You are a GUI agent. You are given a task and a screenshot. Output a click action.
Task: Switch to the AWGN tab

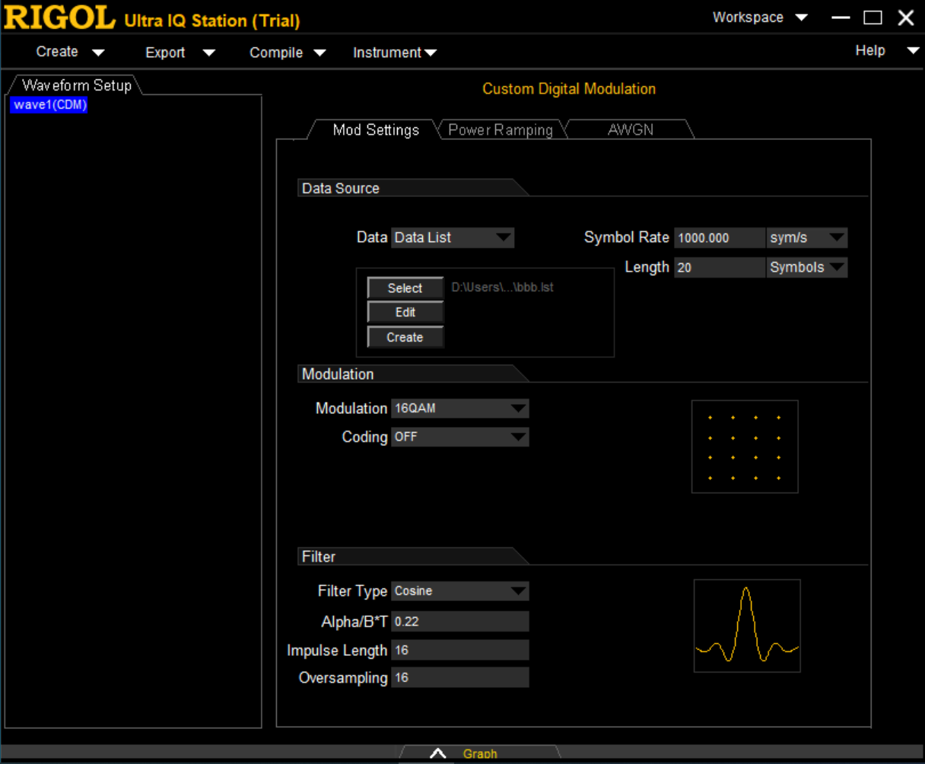[630, 130]
